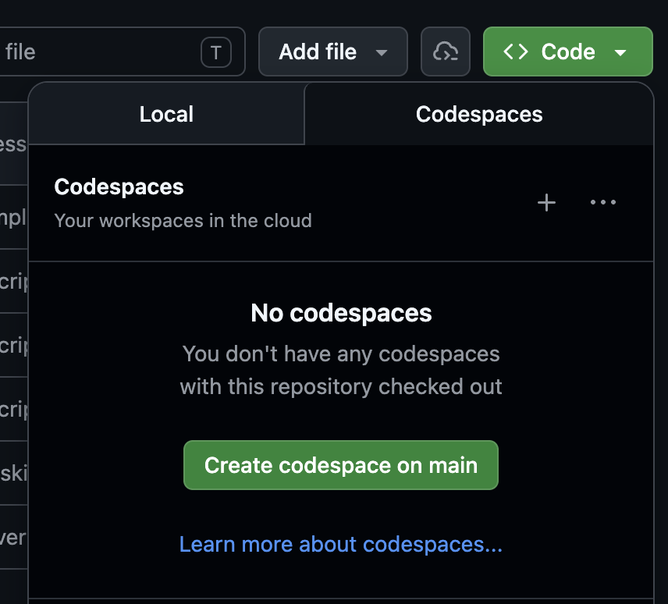Screen dimensions: 668x604
Task: Click 'Your workspaces in the cloud' text
Action: point(183,221)
